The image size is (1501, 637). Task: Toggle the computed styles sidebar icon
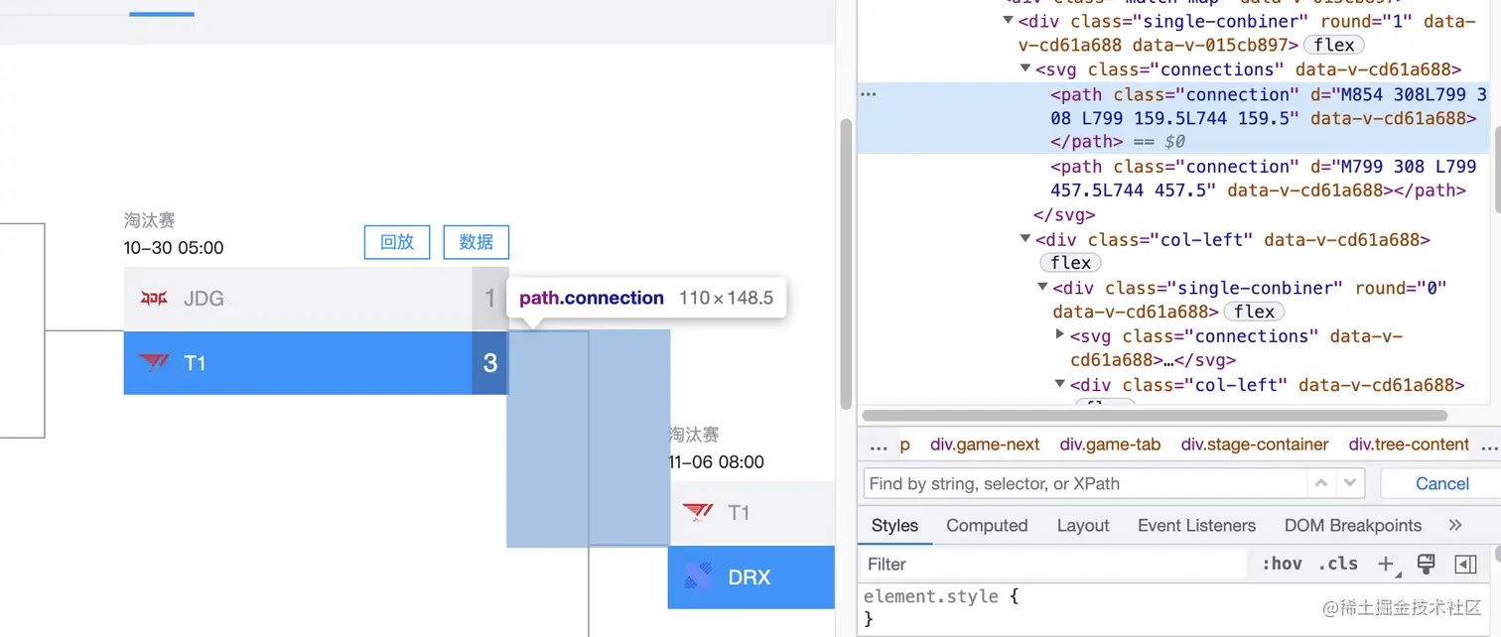click(x=1465, y=564)
